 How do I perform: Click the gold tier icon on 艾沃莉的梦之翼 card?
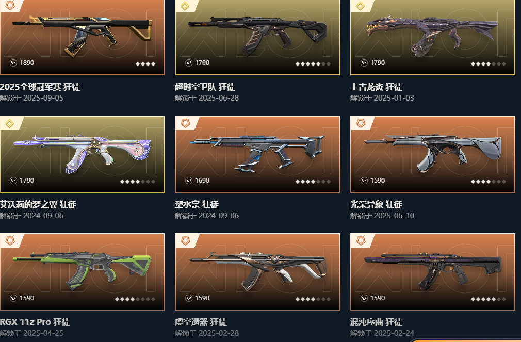coord(10,124)
